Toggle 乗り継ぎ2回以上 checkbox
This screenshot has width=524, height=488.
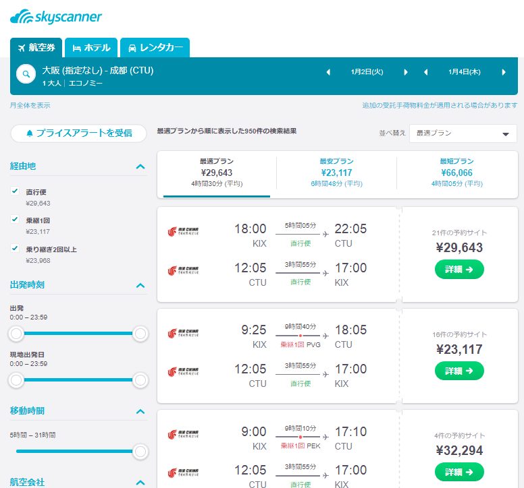pos(15,248)
